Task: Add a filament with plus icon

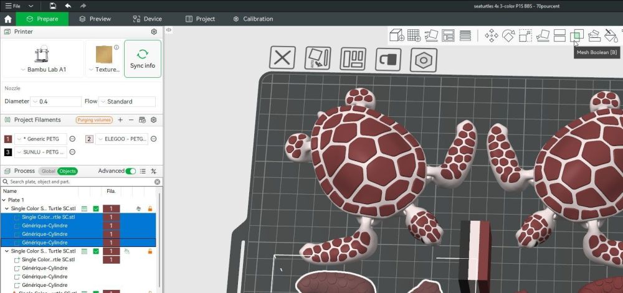Action: (120, 119)
